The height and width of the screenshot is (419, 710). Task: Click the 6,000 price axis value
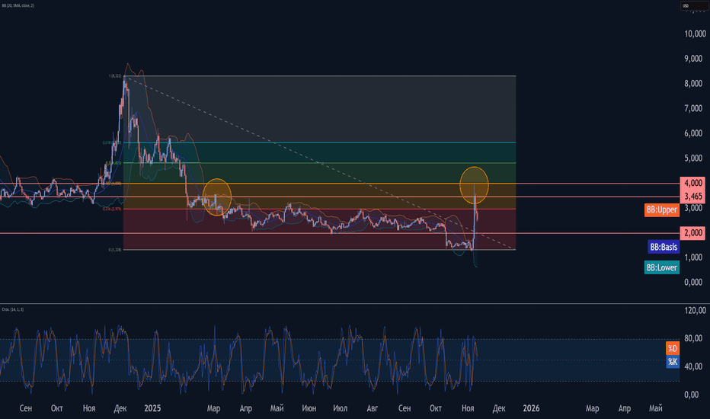pos(692,133)
